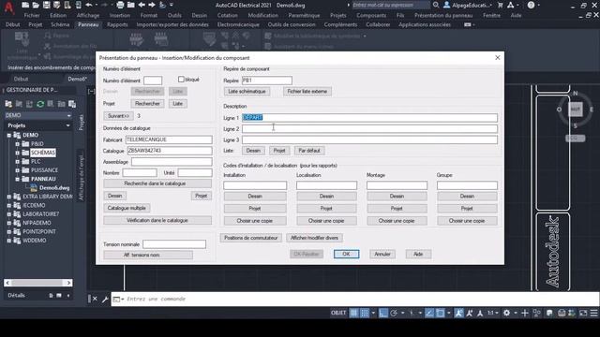Viewport: 600px width, 337px height.
Task: Click the Ligne 2 description field
Action: 369,129
